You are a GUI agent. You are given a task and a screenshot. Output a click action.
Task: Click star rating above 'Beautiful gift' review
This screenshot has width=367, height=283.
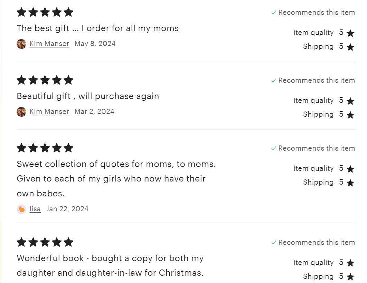45,80
